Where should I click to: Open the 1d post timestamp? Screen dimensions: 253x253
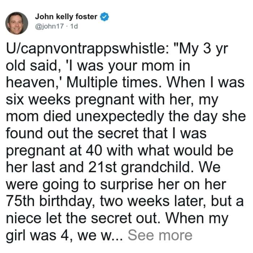tap(74, 26)
